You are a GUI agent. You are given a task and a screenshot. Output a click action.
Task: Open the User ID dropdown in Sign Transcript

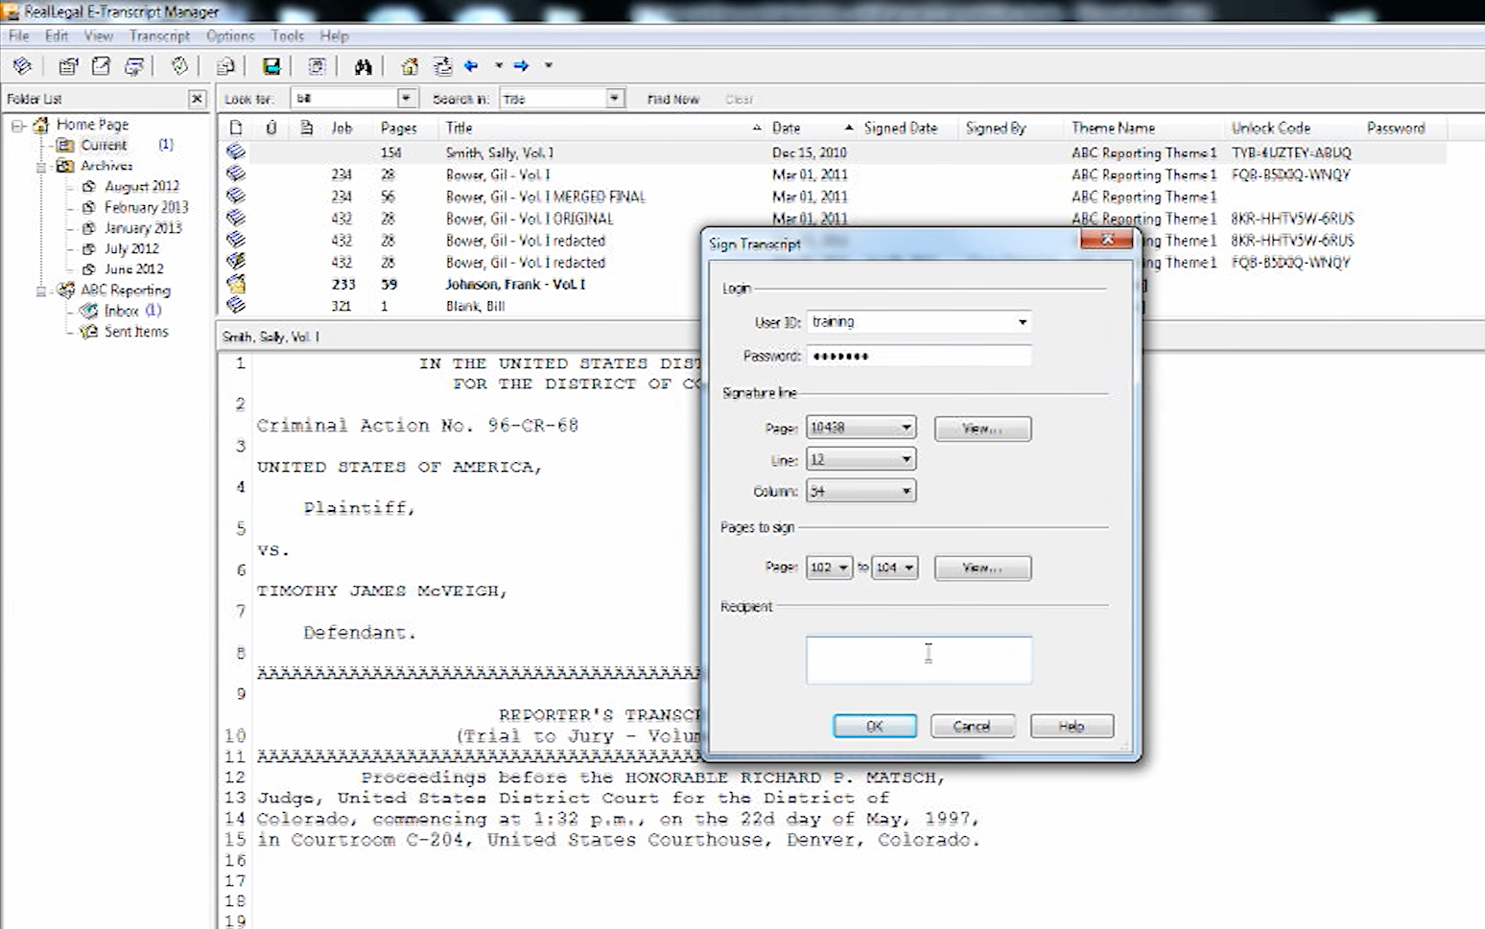(1022, 322)
